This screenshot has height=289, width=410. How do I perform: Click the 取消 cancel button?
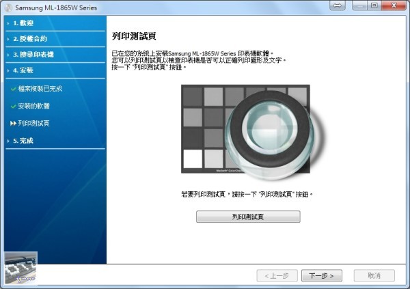point(374,275)
